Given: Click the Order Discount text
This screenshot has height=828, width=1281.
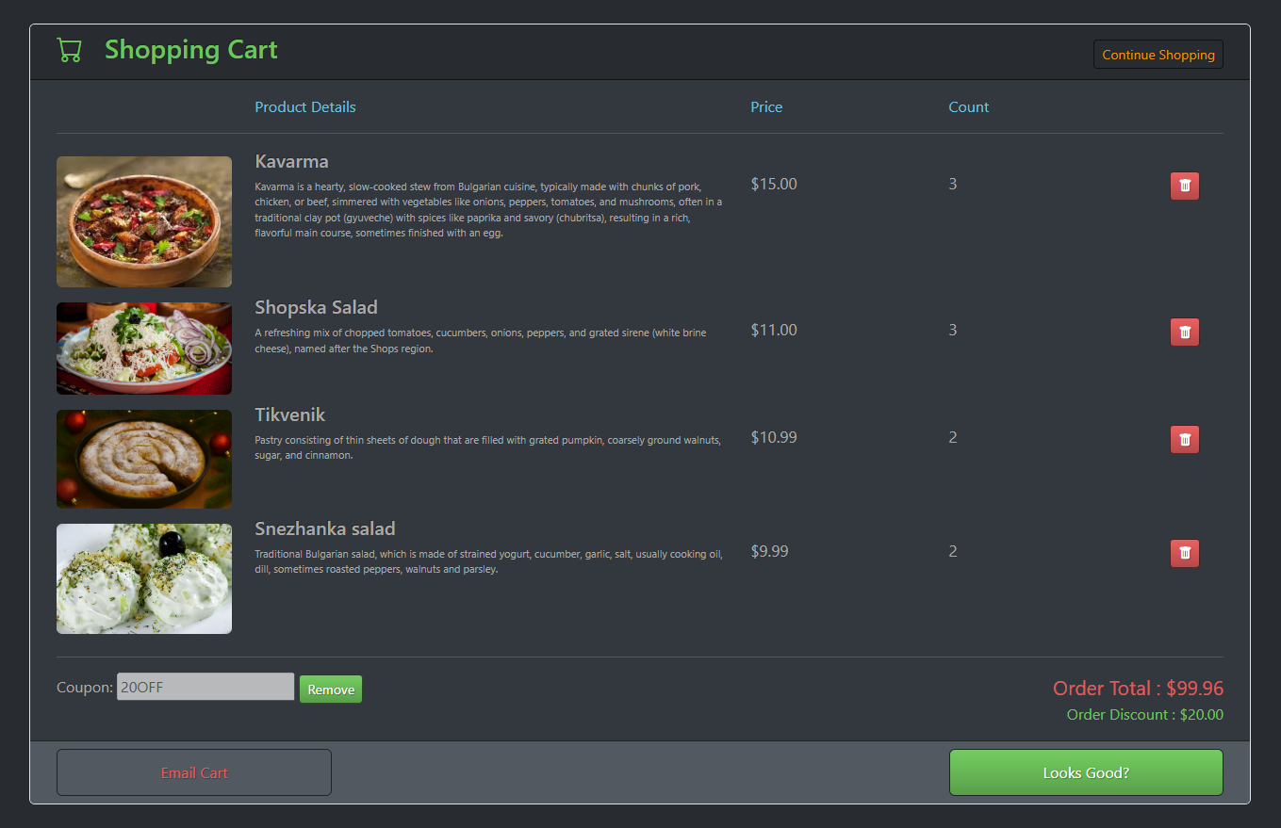Looking at the screenshot, I should (x=1143, y=714).
